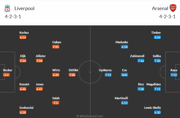Click Eze's N/A rating badge

[125, 75]
